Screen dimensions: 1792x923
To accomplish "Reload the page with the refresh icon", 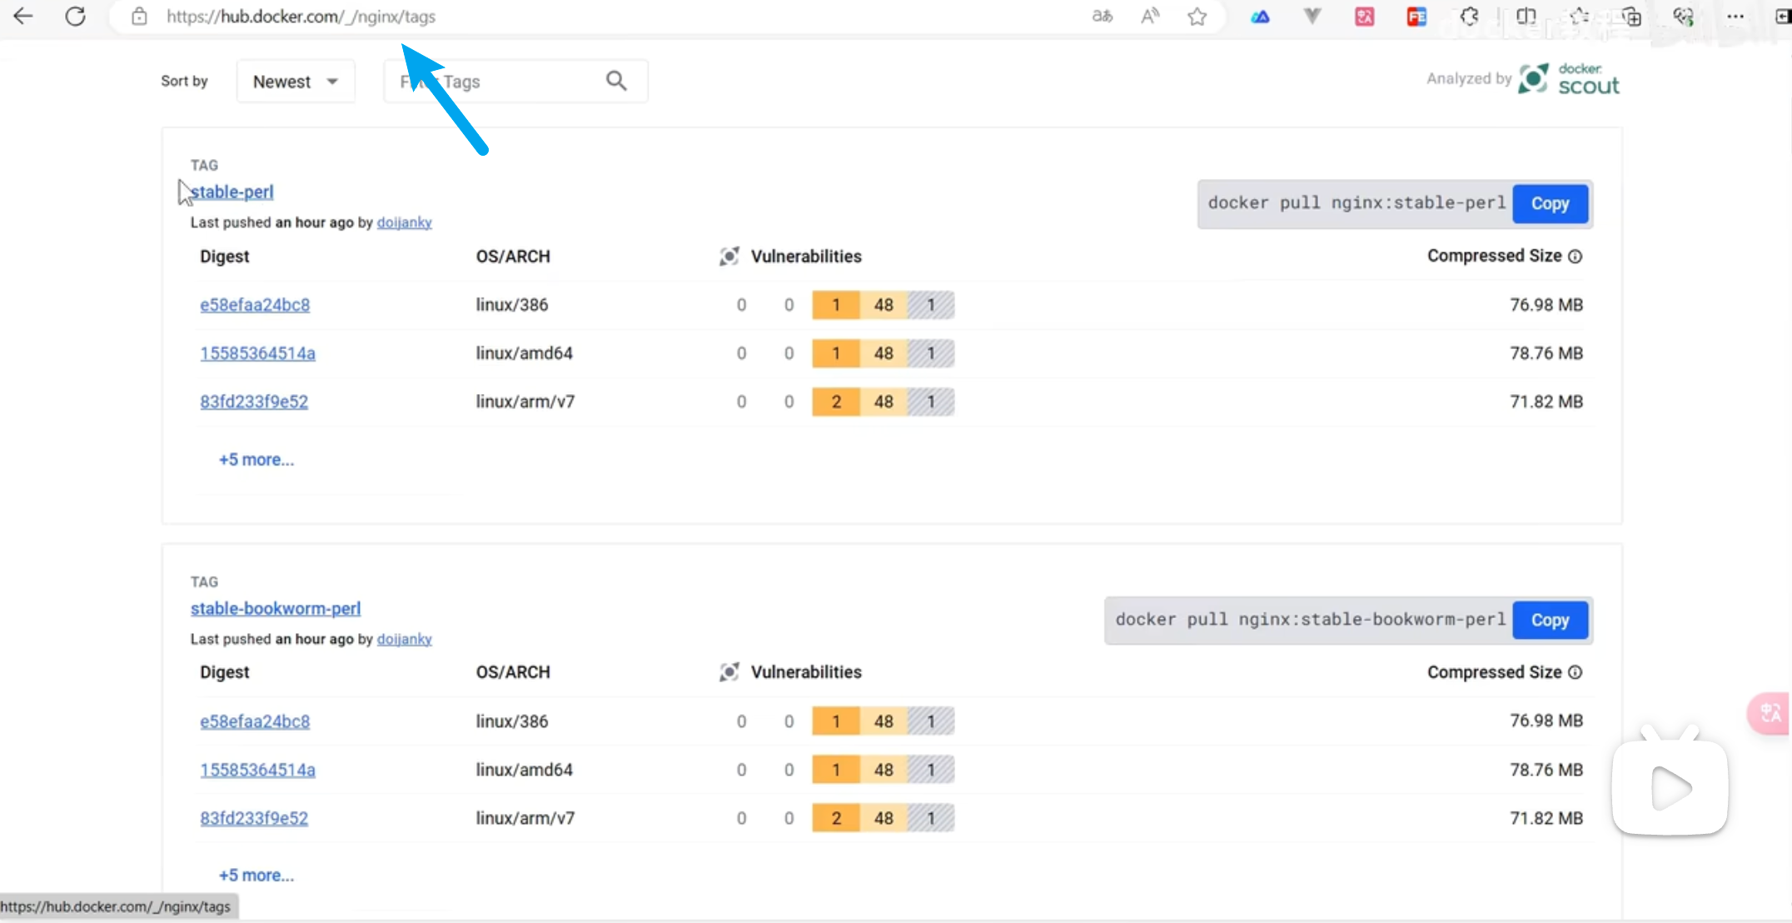I will pos(76,16).
